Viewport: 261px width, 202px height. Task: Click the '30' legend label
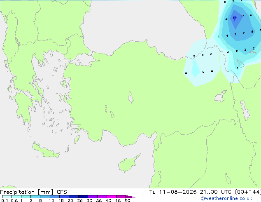tap(89, 200)
